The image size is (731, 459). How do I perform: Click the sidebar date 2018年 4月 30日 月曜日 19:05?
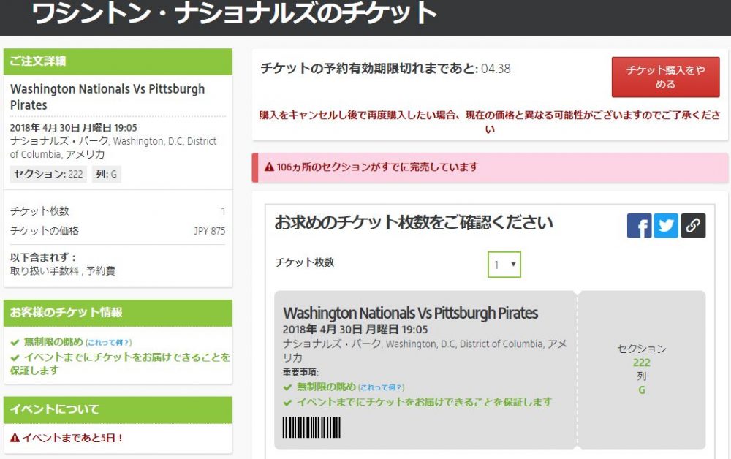tap(74, 128)
